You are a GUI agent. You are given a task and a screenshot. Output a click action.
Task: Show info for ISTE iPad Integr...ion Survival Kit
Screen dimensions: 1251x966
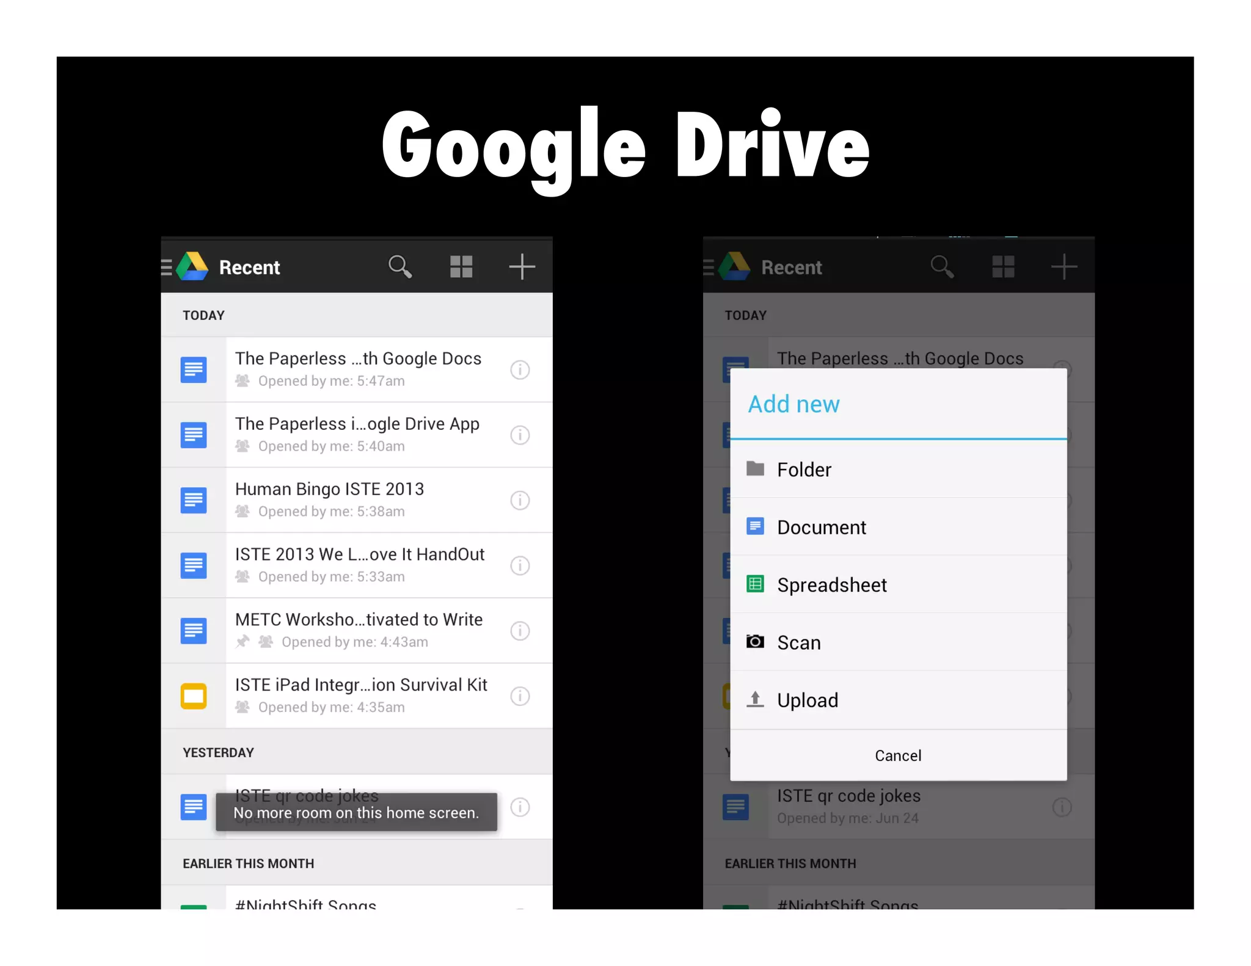click(520, 696)
